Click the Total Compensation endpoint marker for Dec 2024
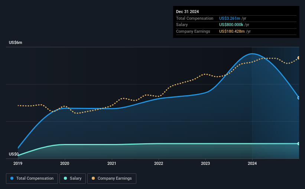This screenshot has height=189, width=305. (x=299, y=98)
